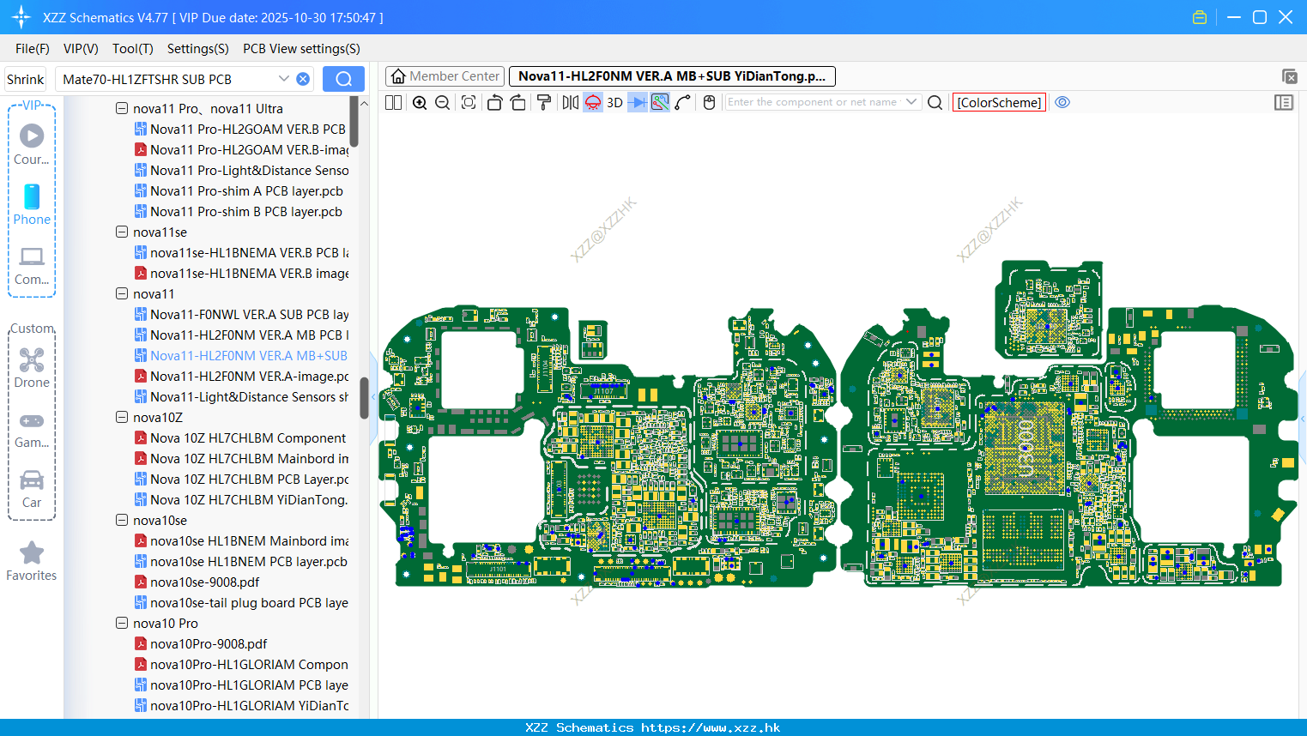Viewport: 1307px width, 736px height.
Task: Switch to 3D view
Action: point(614,102)
